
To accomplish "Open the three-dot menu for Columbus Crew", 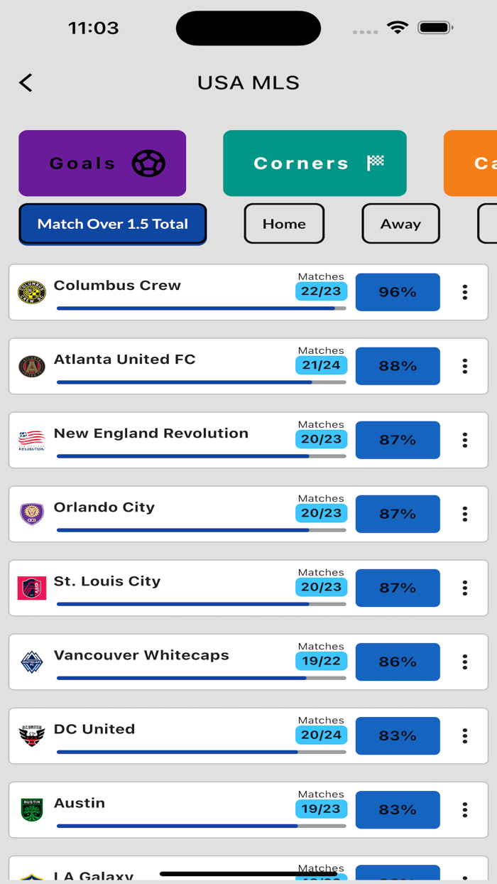I will coord(464,291).
